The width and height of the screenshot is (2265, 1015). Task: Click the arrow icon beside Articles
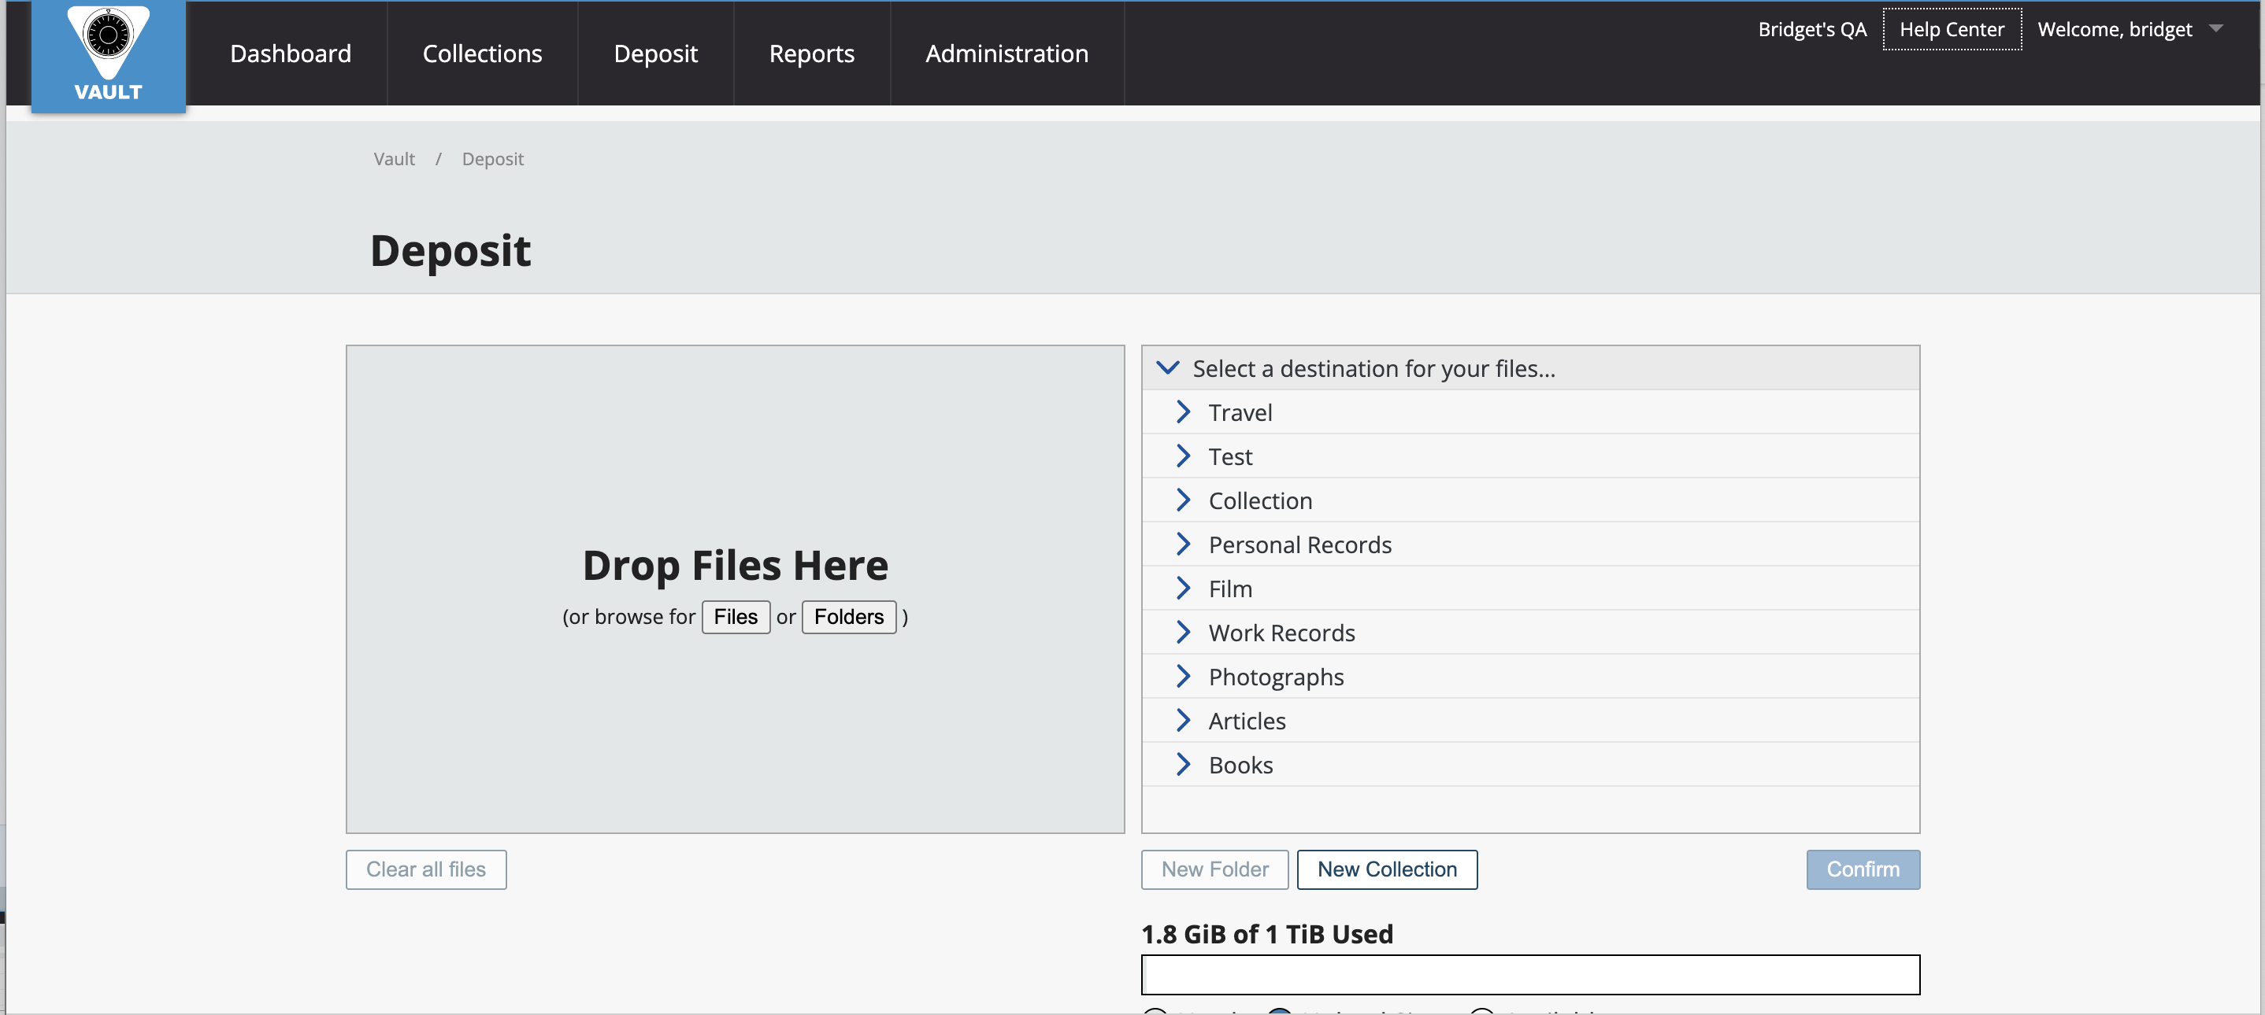1183,721
